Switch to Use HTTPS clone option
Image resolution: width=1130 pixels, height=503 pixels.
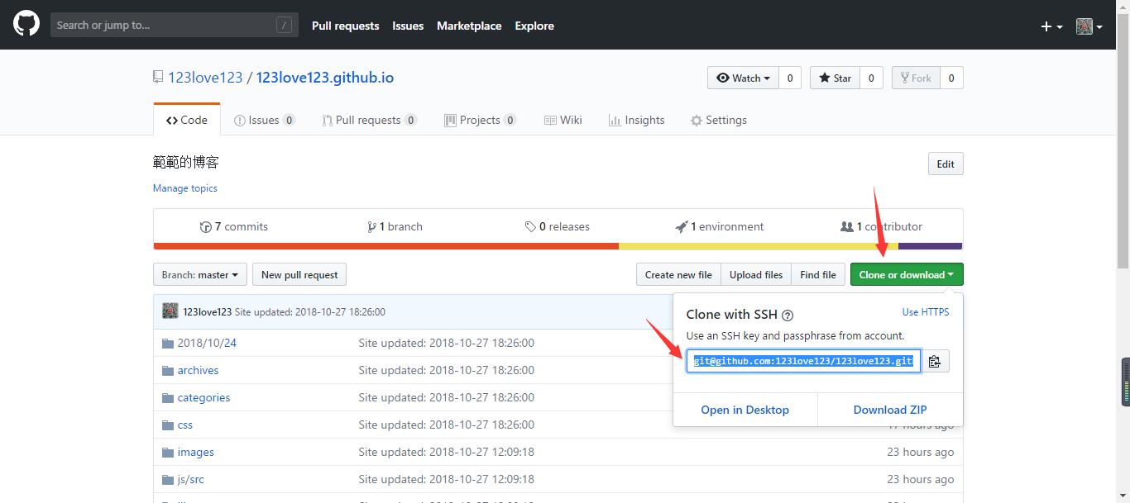926,312
